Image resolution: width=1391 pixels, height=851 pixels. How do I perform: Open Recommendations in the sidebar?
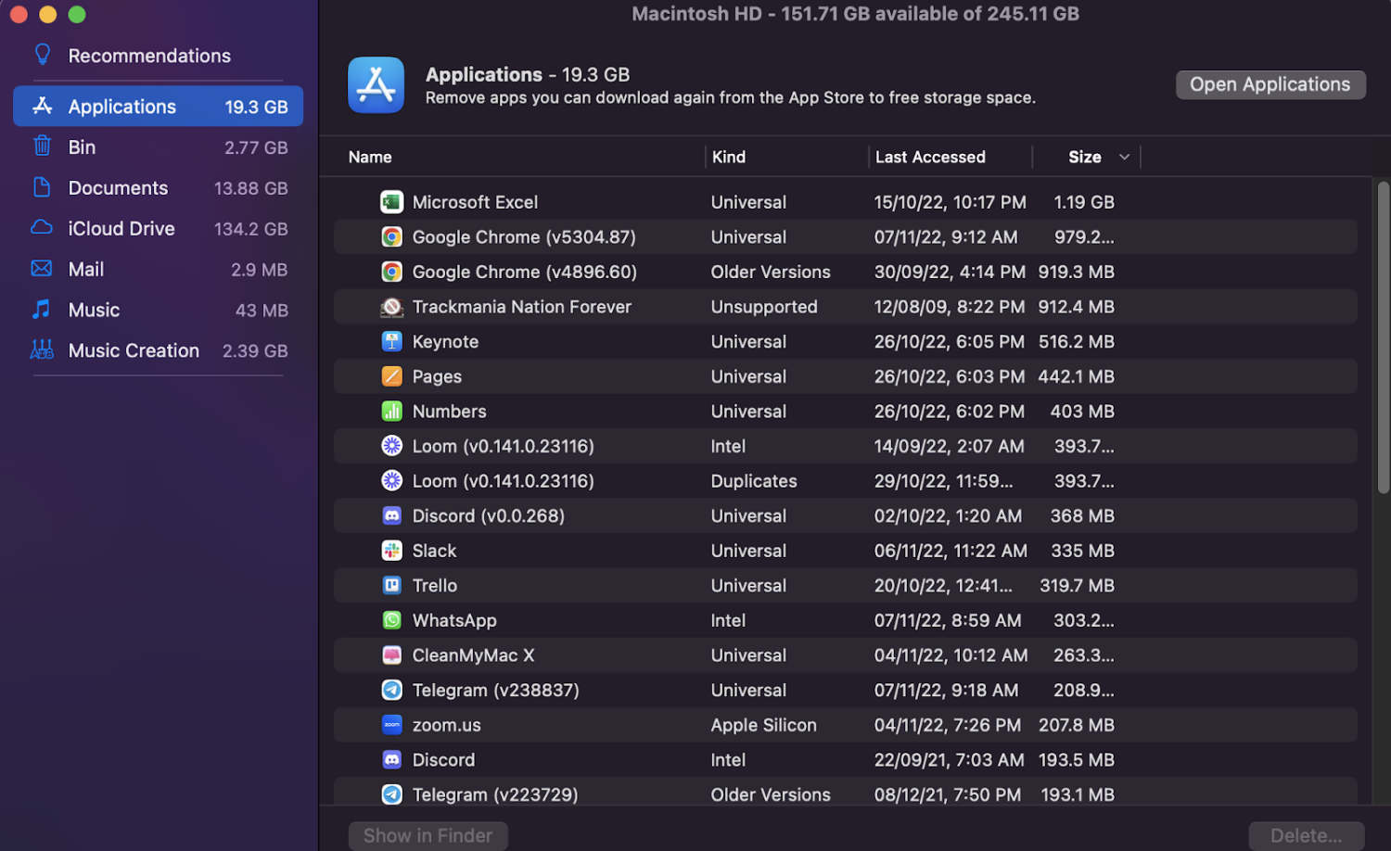pyautogui.click(x=148, y=56)
